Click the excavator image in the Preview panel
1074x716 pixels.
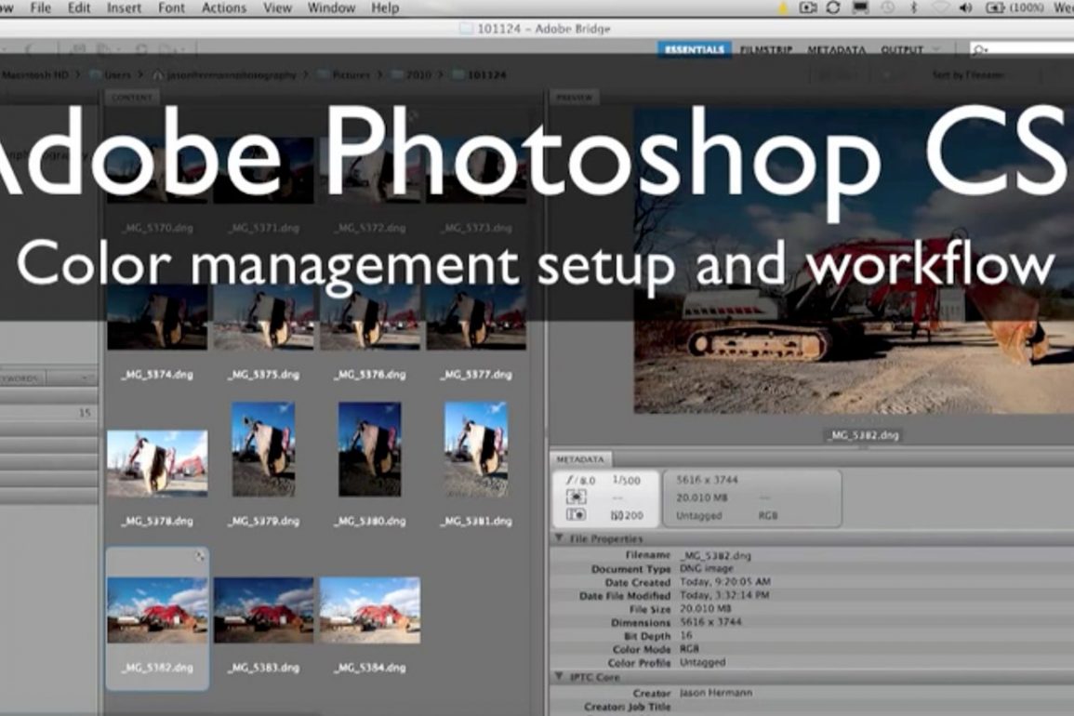[x=854, y=260]
